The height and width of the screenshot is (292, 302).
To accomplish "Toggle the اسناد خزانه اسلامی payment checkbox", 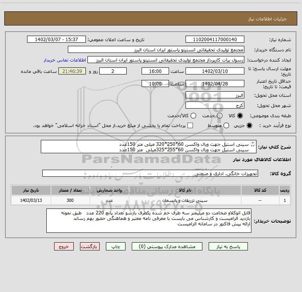I will pyautogui.click(x=190, y=125).
